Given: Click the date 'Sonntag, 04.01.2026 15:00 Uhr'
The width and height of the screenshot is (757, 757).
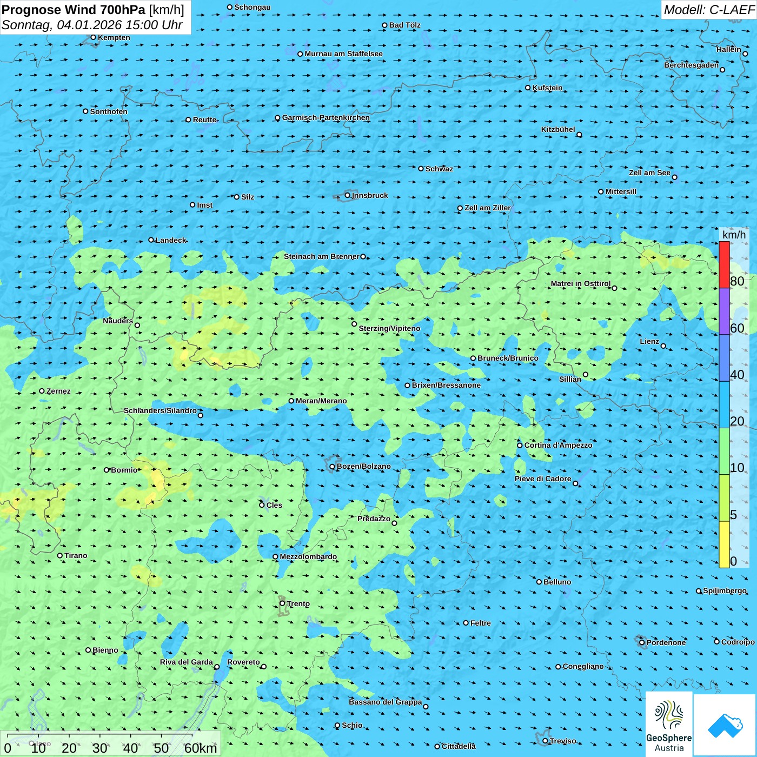Looking at the screenshot, I should (92, 25).
